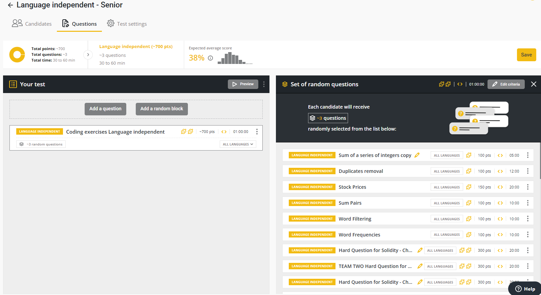Open the Your test options kebab menu

pos(264,84)
